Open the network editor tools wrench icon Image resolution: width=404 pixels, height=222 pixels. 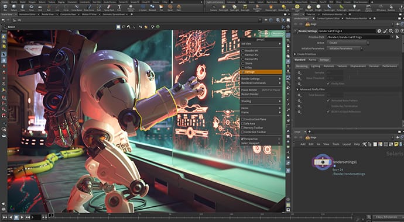point(364,144)
